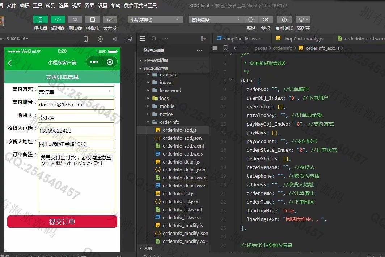Click the orderInfo breadcrumb in editor path
385x257 pixels.
[x=282, y=48]
